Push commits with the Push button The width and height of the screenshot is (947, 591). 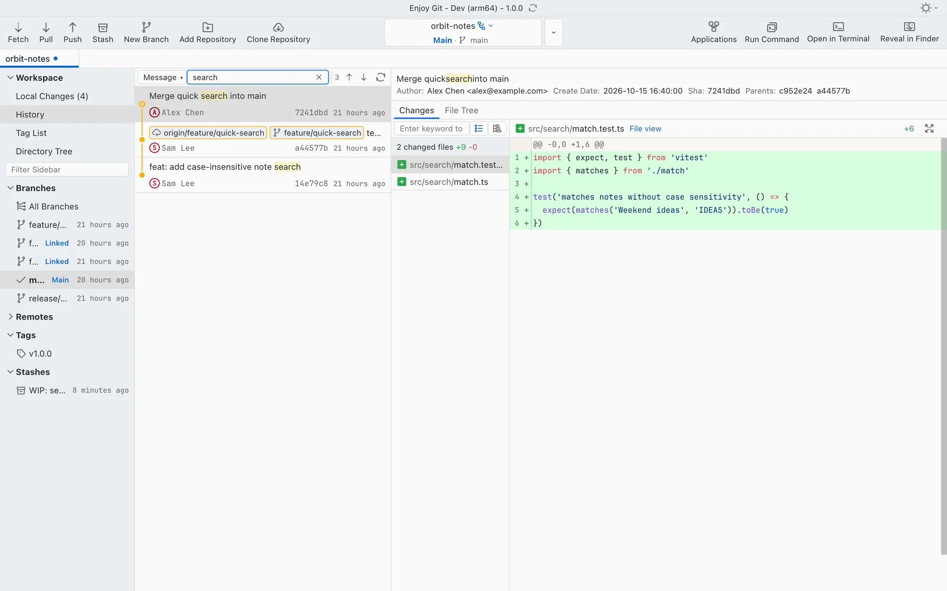[72, 33]
